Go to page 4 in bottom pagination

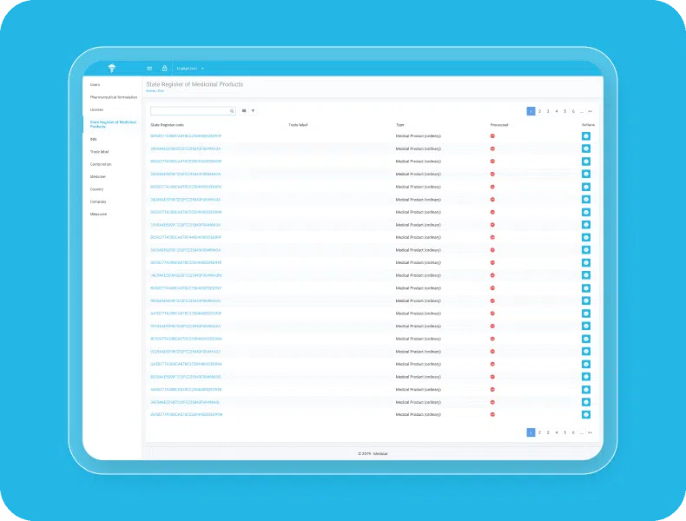coord(557,432)
